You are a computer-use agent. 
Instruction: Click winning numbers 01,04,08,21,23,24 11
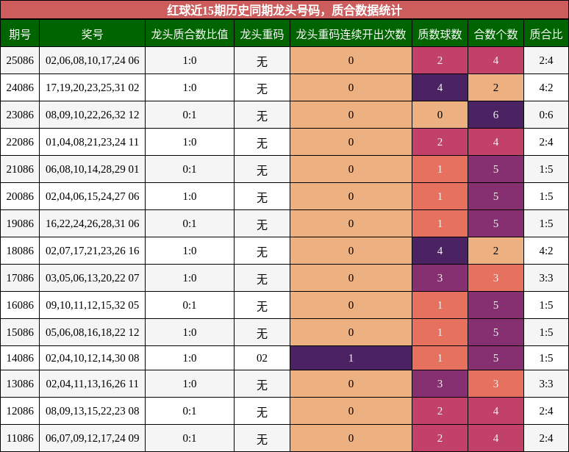tap(92, 142)
